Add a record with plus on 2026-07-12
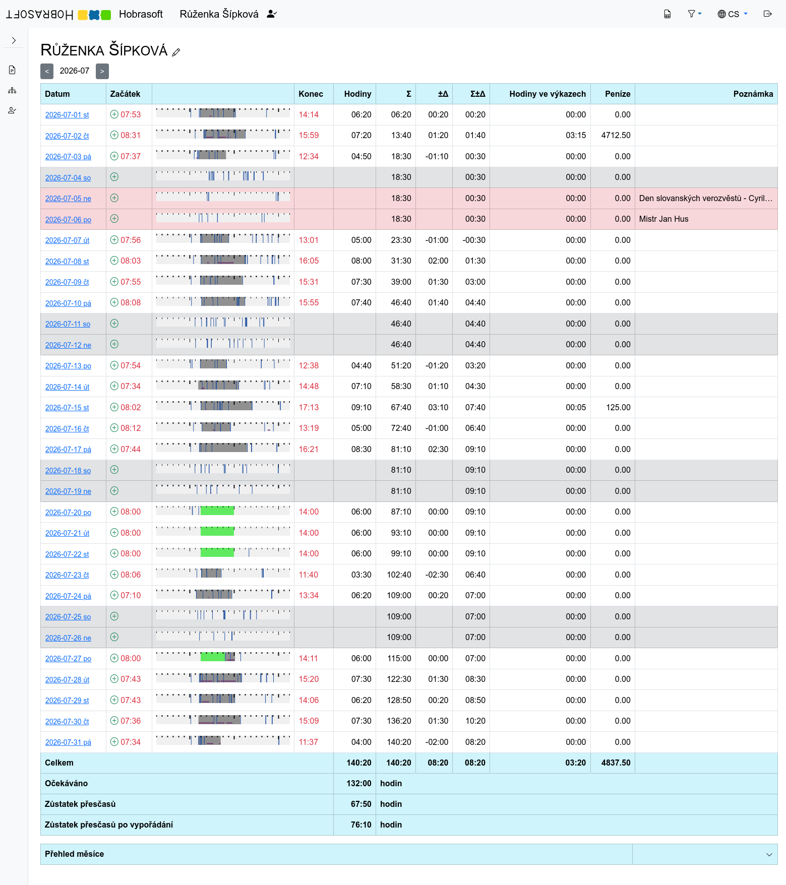This screenshot has width=786, height=885. (114, 344)
